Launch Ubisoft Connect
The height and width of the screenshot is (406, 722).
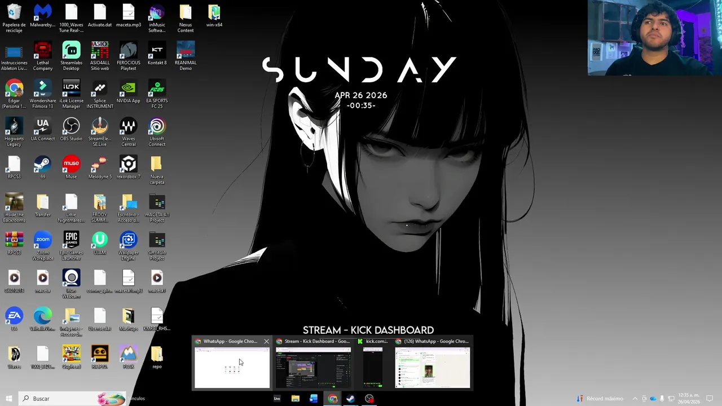click(157, 131)
